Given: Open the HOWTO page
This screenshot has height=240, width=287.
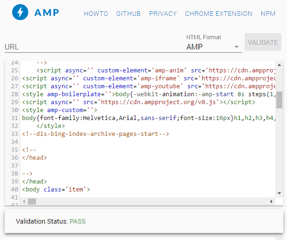Looking at the screenshot, I should coord(96,14).
